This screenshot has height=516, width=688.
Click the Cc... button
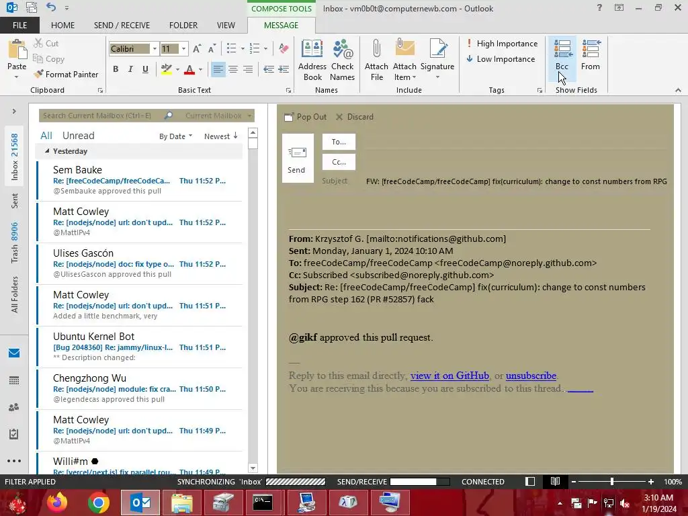click(x=339, y=162)
